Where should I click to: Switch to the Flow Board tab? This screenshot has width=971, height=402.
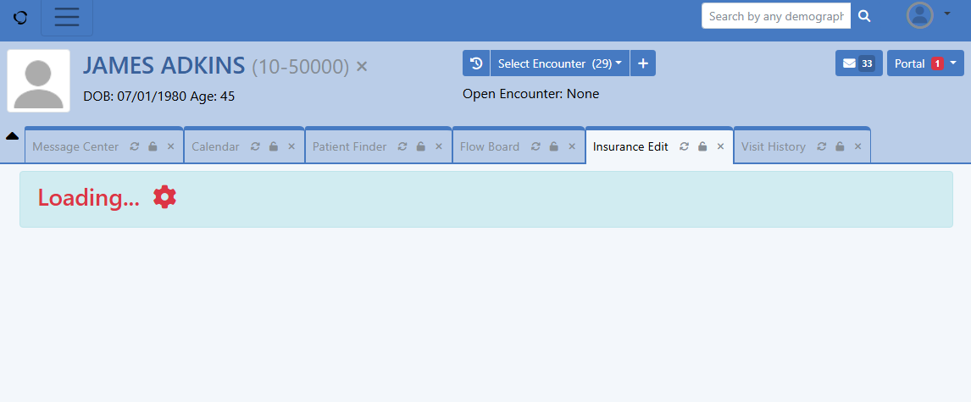(x=490, y=146)
